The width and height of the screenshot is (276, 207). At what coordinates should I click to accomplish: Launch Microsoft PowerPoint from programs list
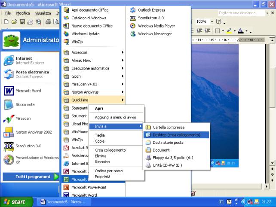(93, 187)
